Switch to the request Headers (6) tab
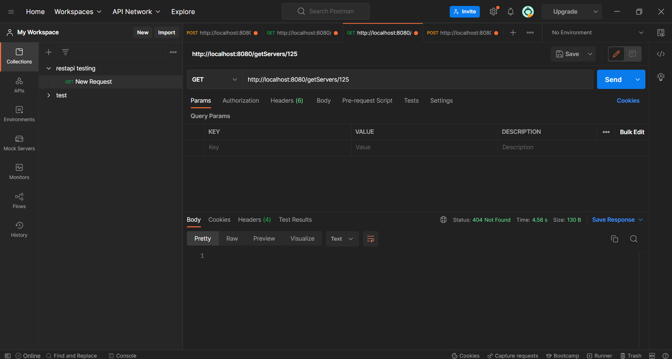The height and width of the screenshot is (359, 672). [x=287, y=101]
